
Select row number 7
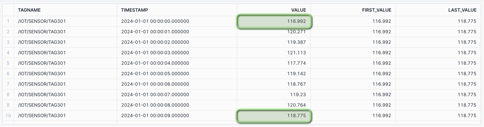point(8,84)
